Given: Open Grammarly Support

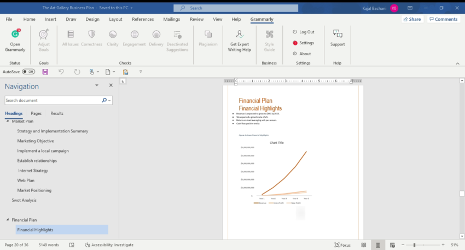Looking at the screenshot, I should tap(338, 38).
